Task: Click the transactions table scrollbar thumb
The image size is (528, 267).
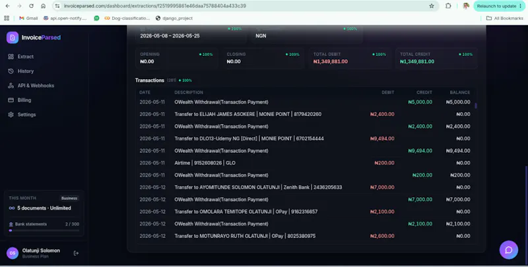Action: point(475,105)
